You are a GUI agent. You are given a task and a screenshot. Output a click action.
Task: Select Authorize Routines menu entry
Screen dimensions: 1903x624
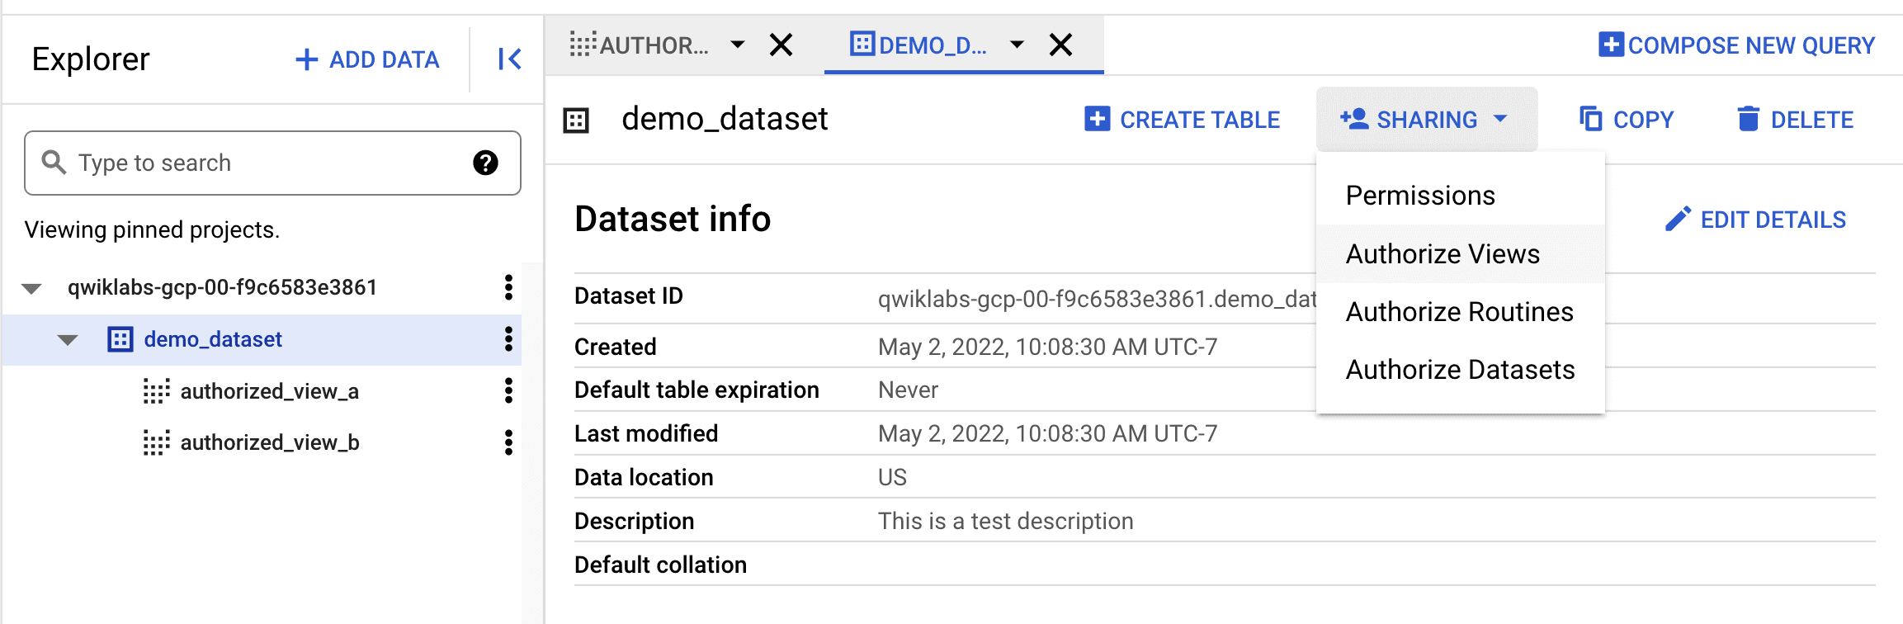pos(1459,312)
